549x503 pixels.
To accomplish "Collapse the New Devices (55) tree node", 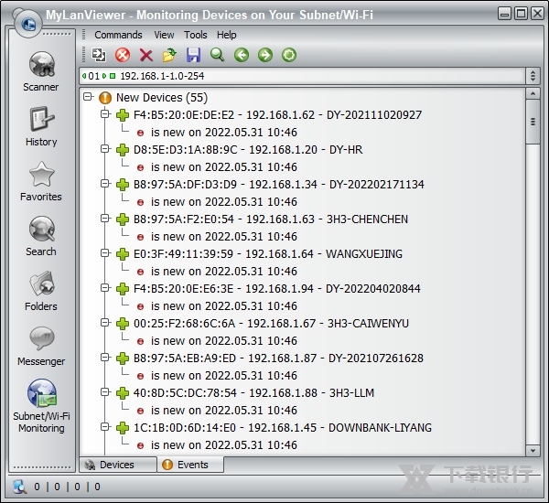I will 88,97.
